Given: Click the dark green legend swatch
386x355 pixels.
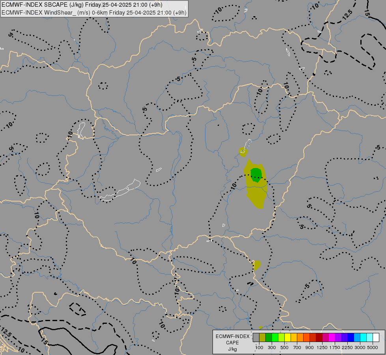Looking at the screenshot, I should (x=269, y=338).
